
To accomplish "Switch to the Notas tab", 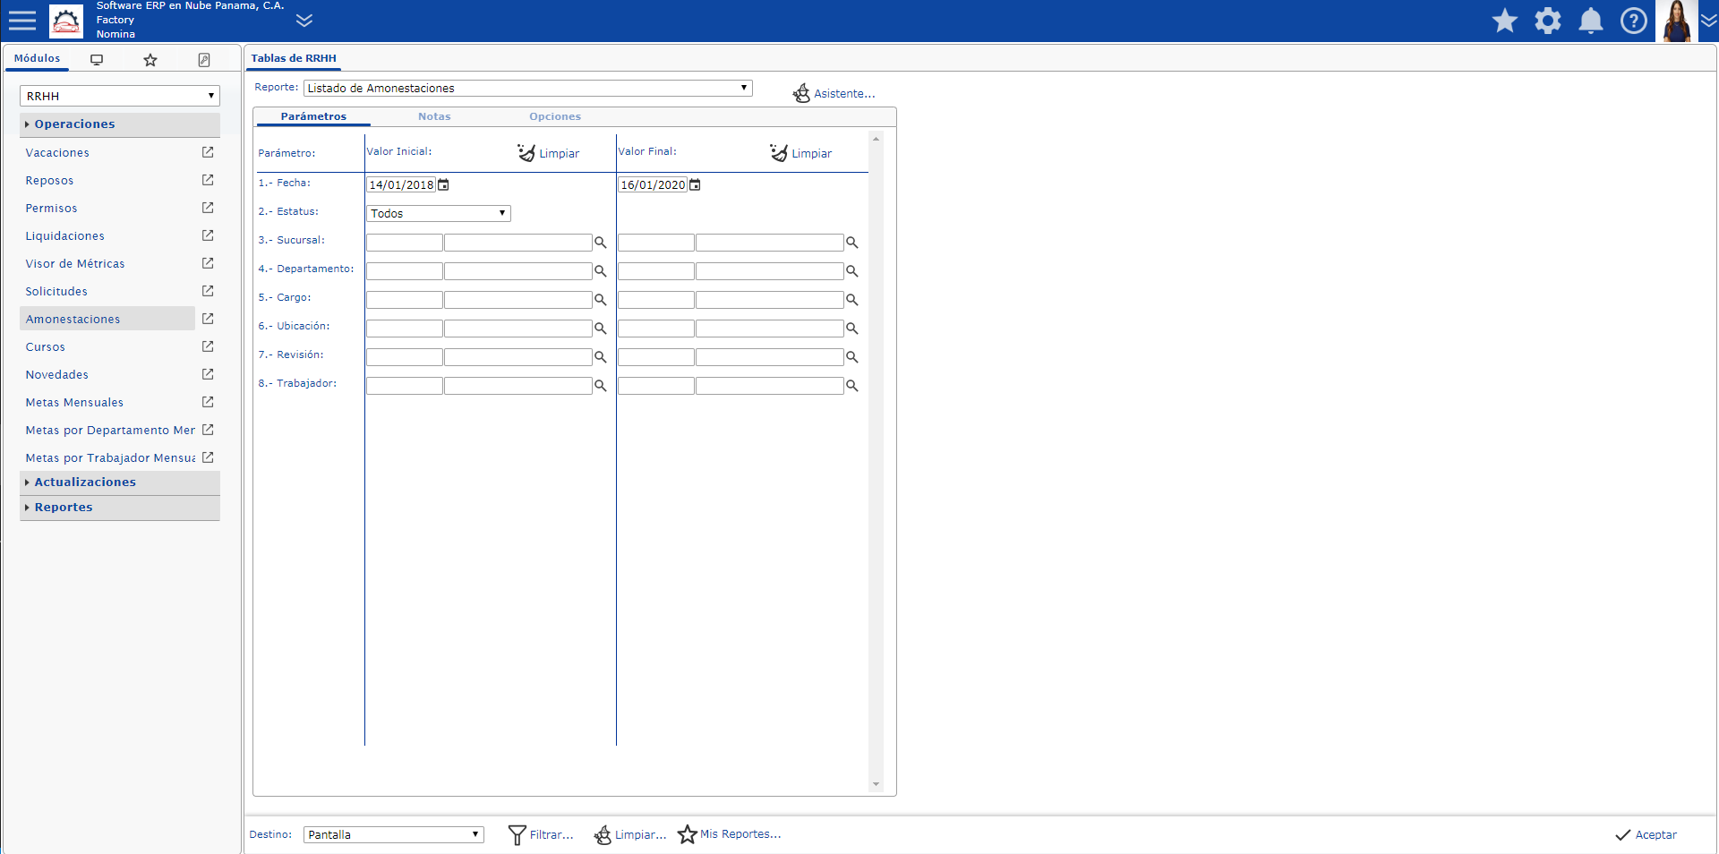I will point(434,116).
